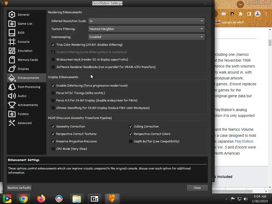Select the BIOS chip icon

(12, 33)
